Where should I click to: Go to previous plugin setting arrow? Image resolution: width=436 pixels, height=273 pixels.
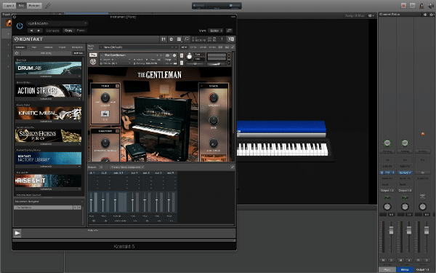(x=31, y=31)
